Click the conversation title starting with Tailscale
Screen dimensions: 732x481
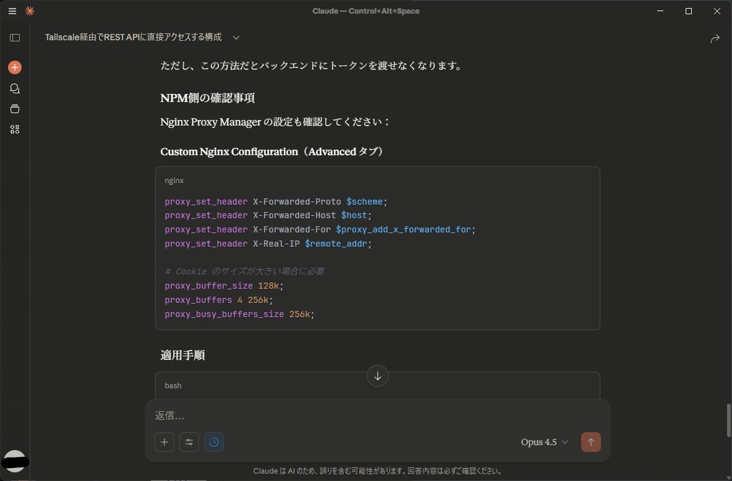(134, 37)
